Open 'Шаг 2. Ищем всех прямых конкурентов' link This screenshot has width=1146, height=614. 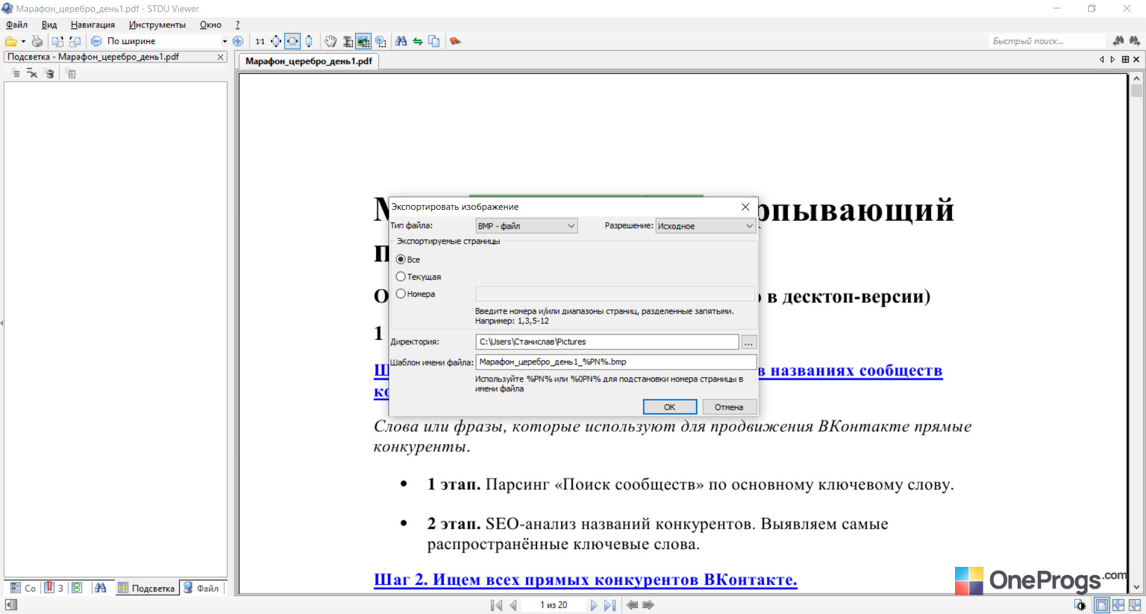coord(585,579)
